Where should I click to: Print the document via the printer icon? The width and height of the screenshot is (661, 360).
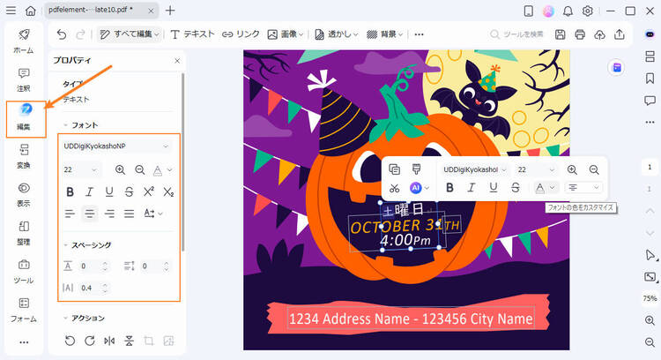[x=580, y=34]
